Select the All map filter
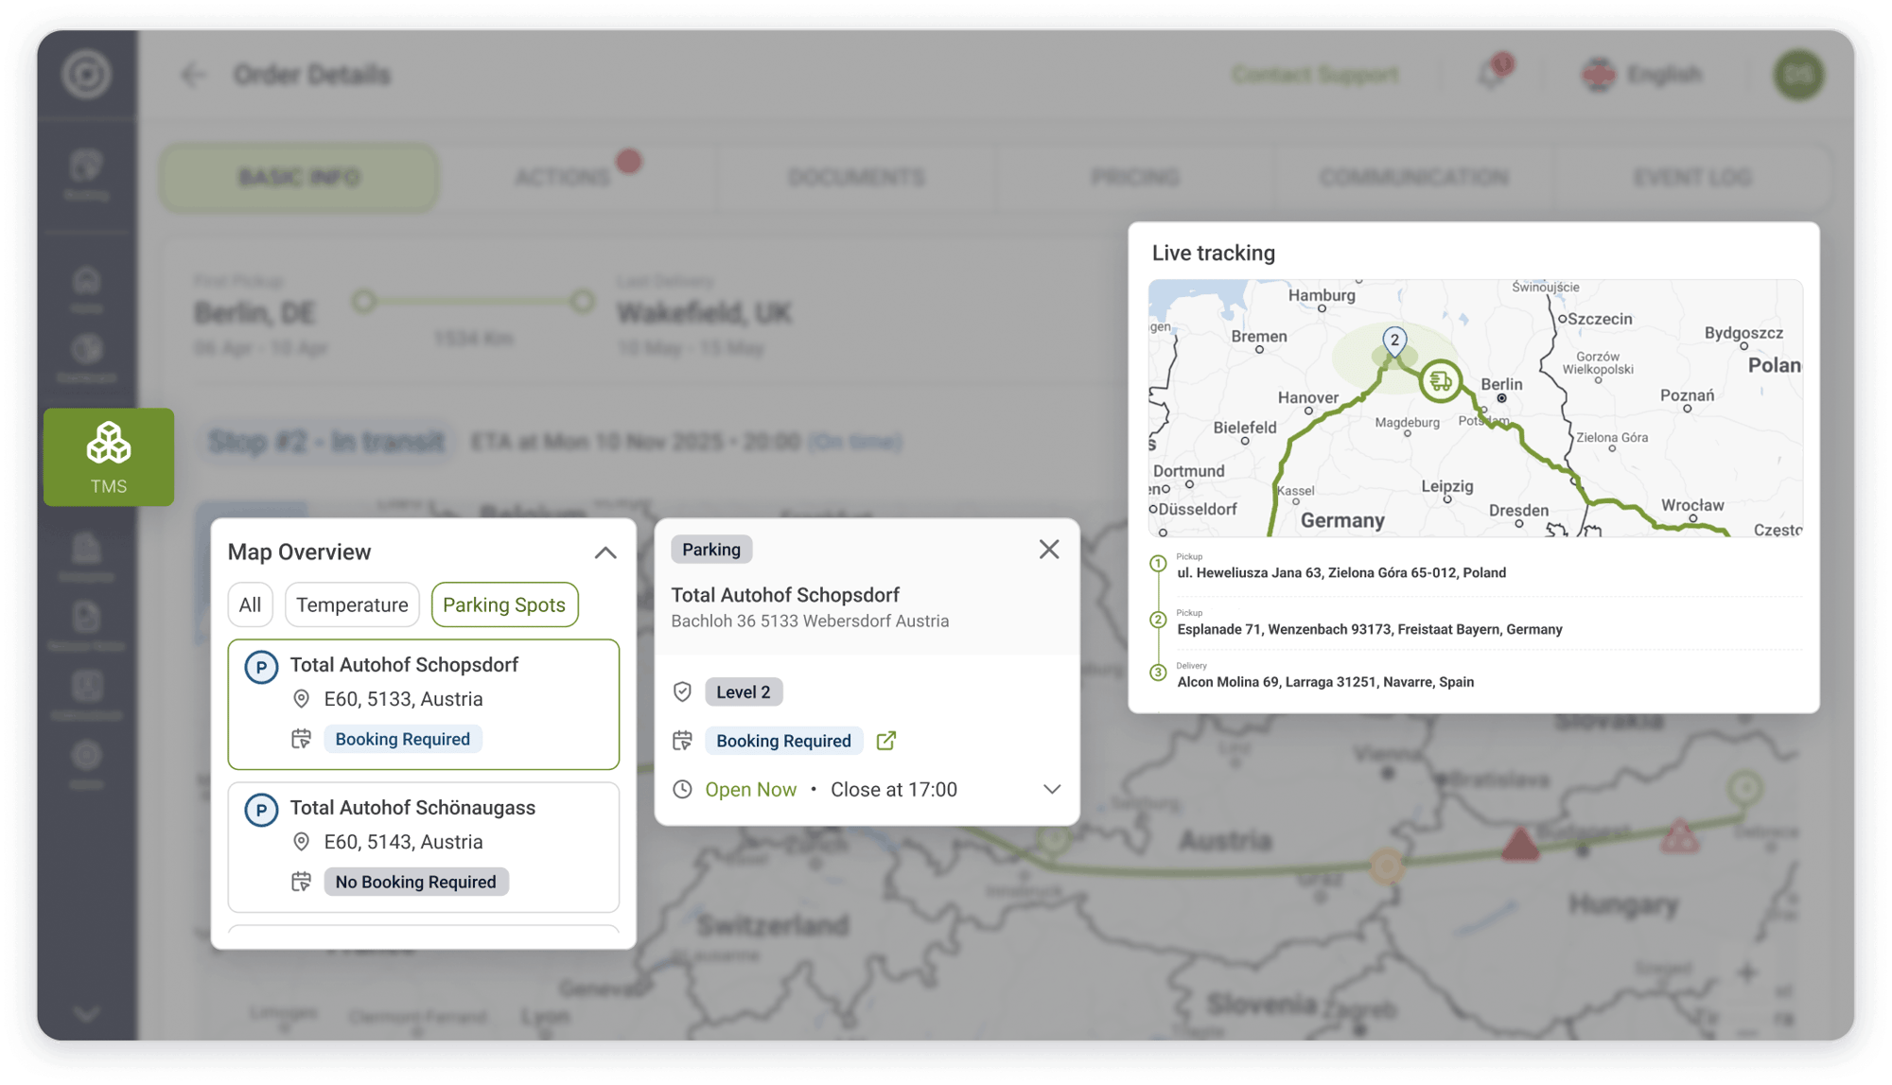 coord(250,604)
